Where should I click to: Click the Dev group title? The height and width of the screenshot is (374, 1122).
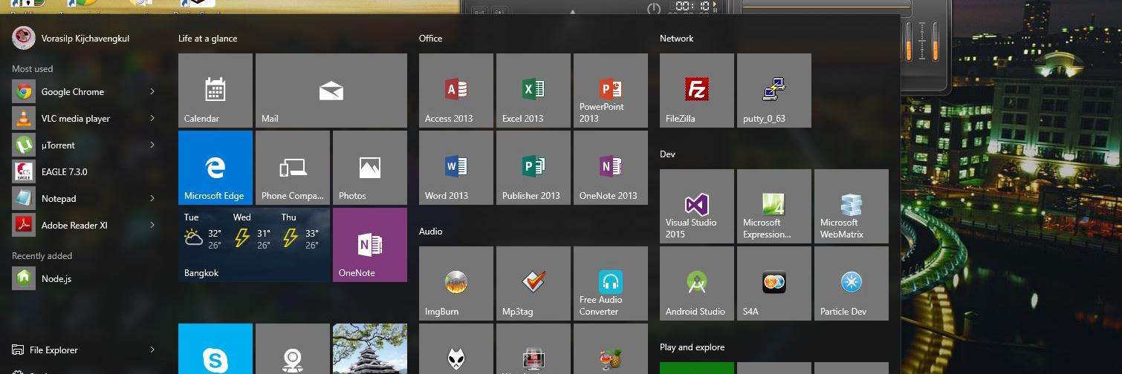[x=667, y=154]
